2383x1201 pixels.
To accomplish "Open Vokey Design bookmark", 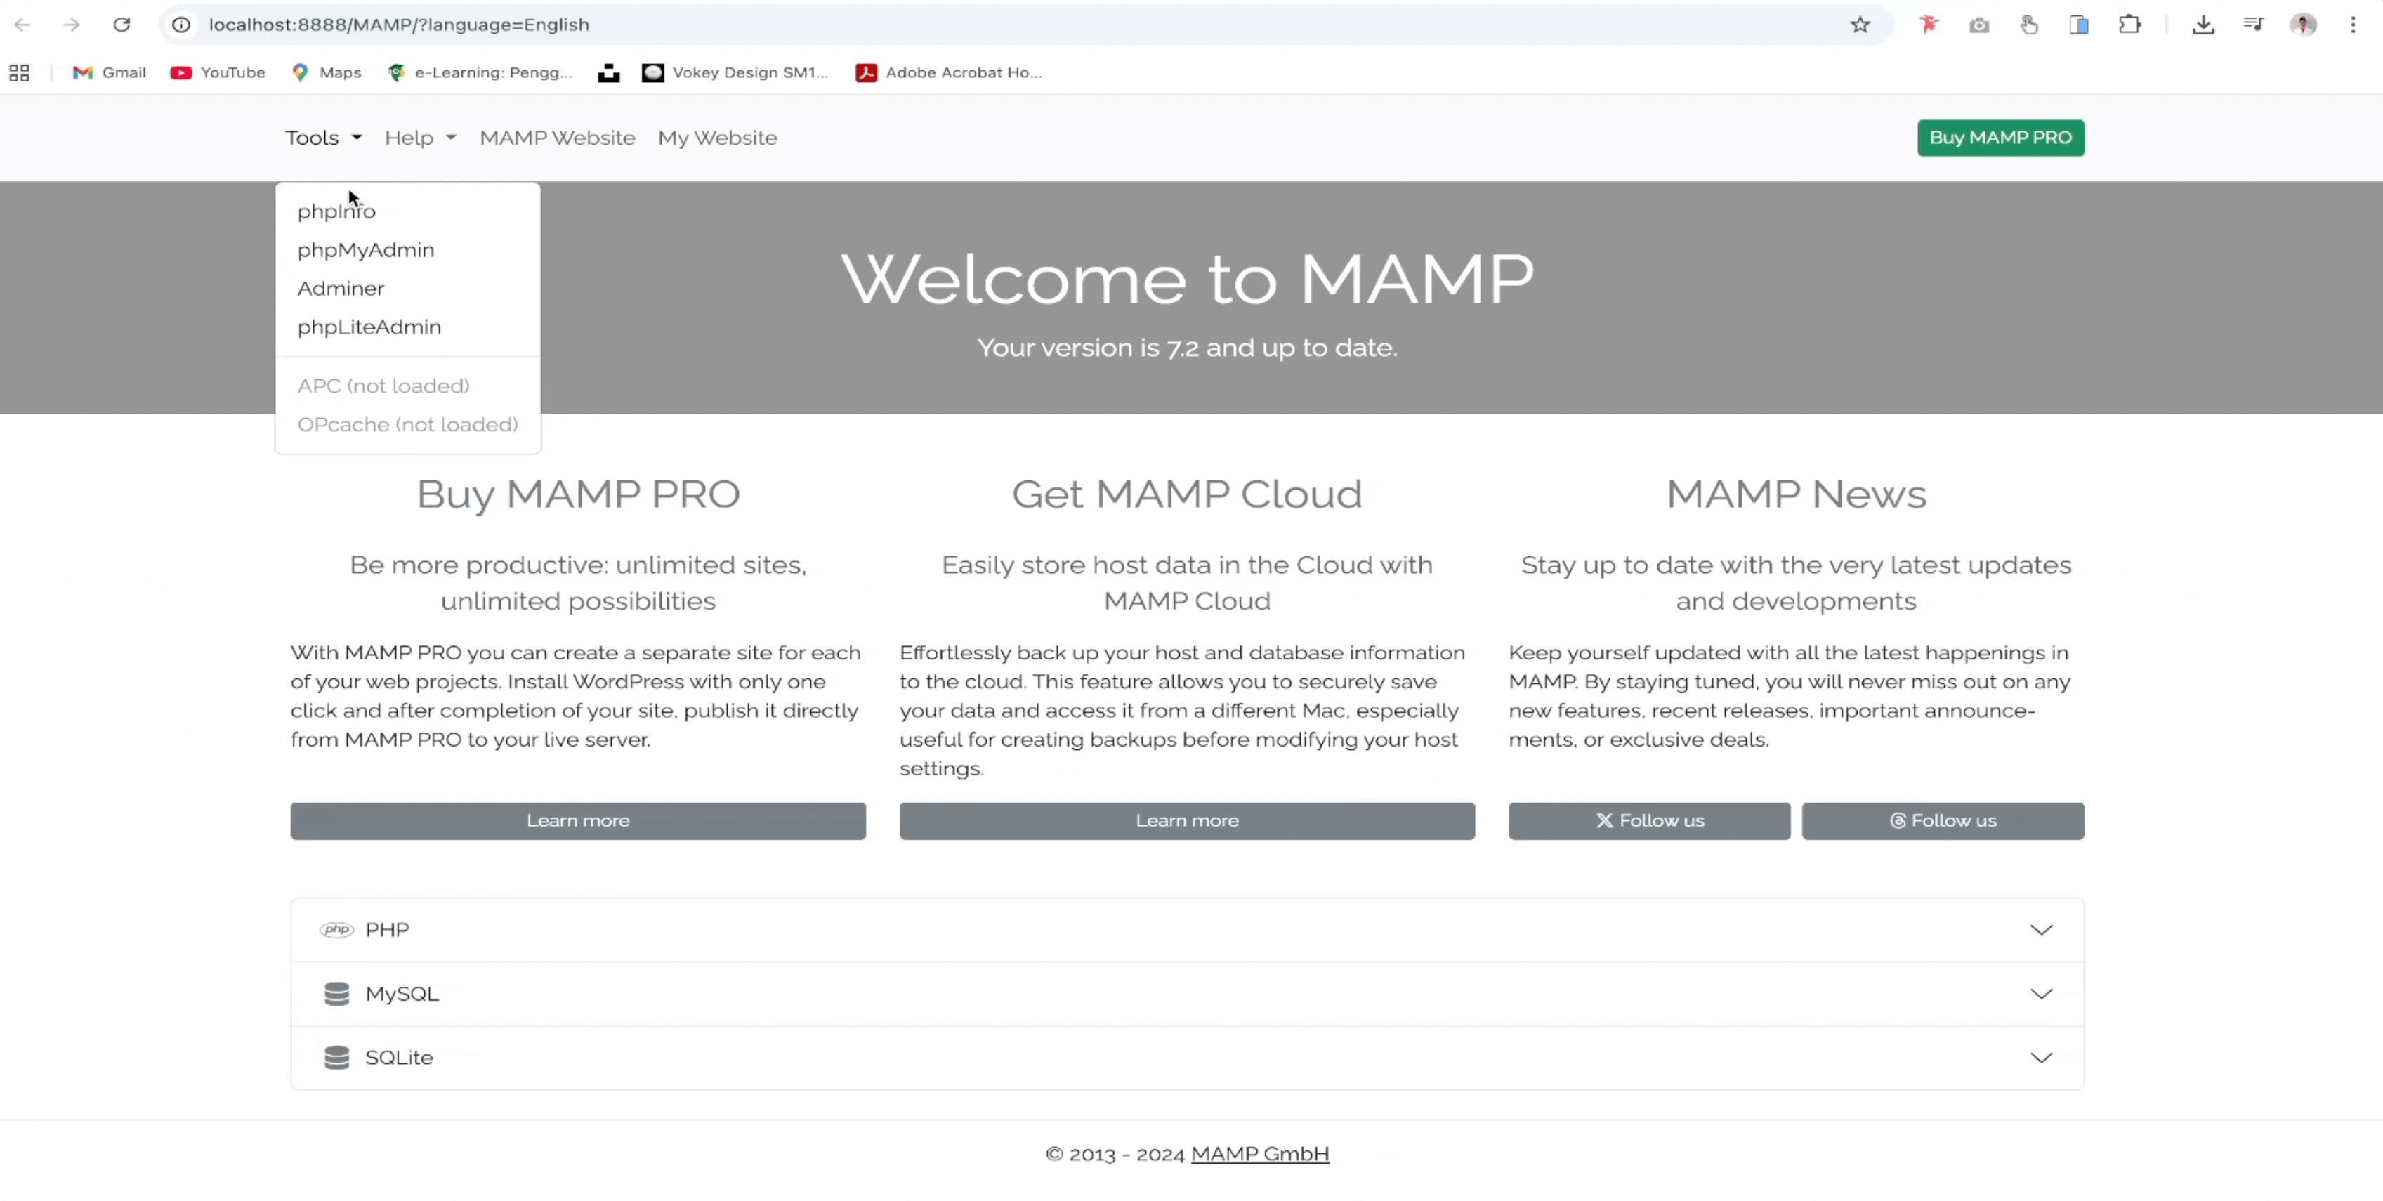I will point(735,73).
